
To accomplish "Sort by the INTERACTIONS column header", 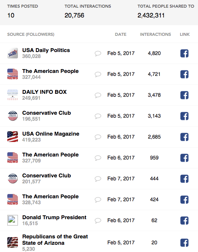I will 155,35.
